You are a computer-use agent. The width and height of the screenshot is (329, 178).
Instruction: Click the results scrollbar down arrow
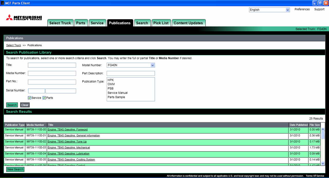323,163
